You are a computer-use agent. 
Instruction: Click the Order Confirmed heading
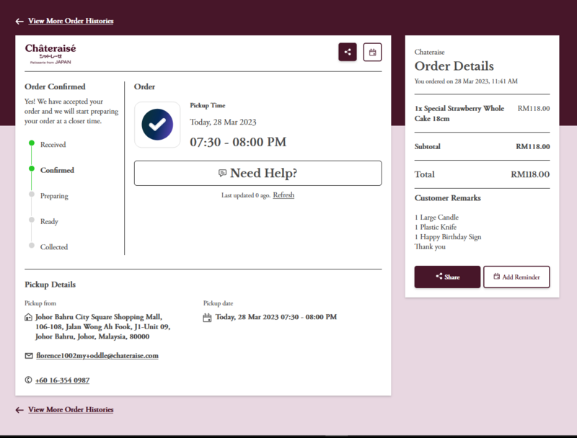click(55, 86)
